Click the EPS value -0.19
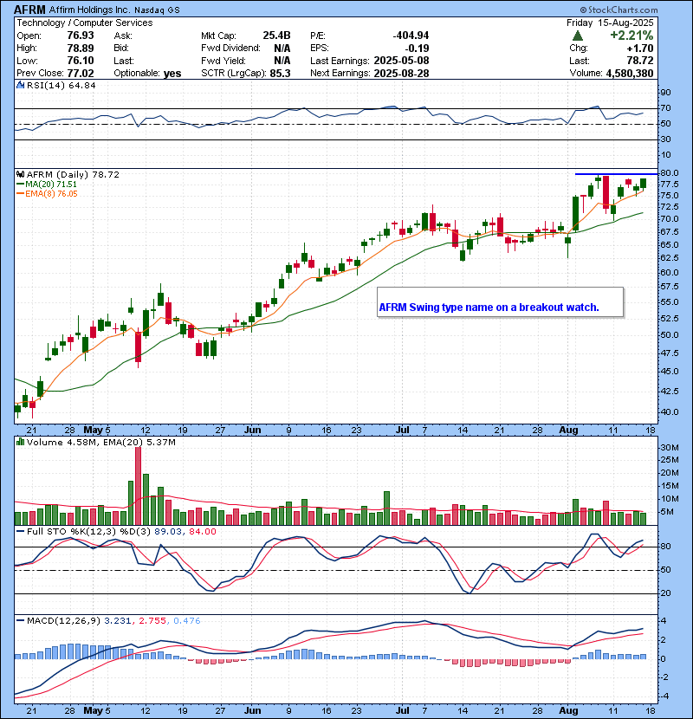The height and width of the screenshot is (719, 693). point(418,49)
